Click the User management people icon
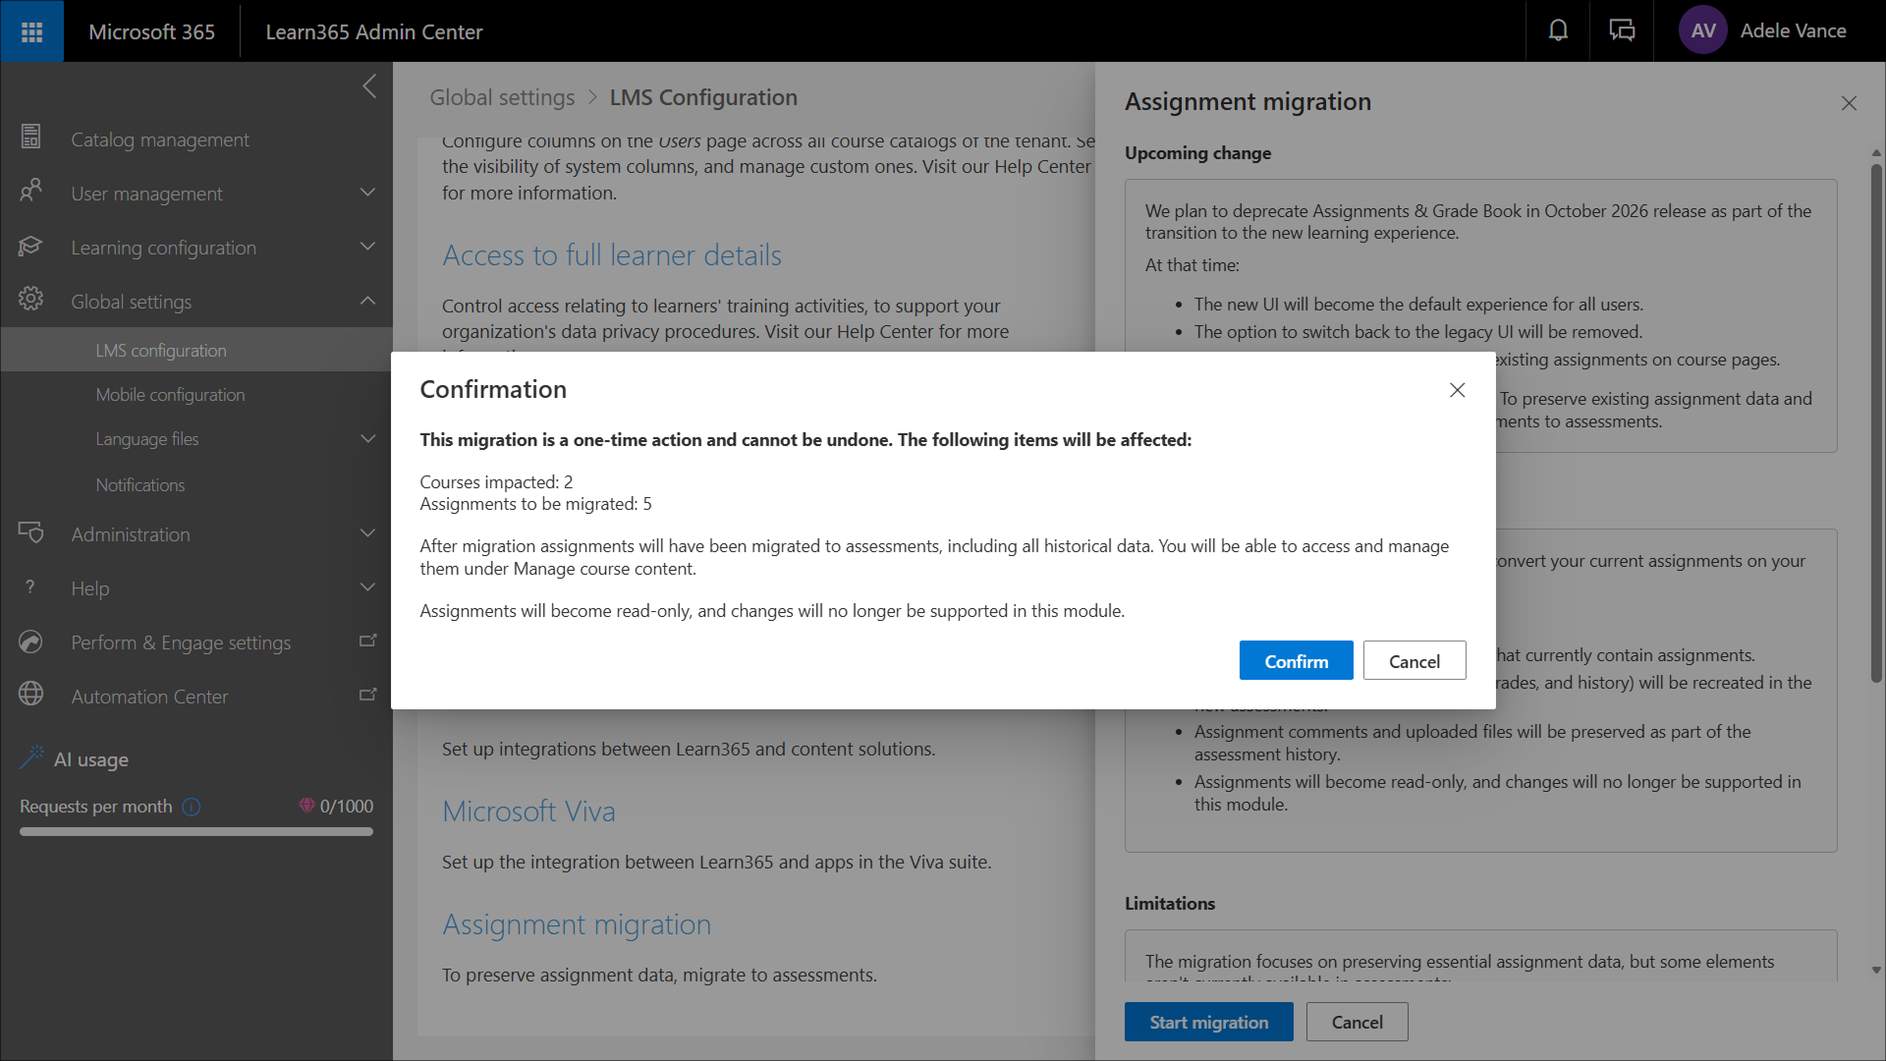This screenshot has height=1061, width=1886. click(30, 192)
